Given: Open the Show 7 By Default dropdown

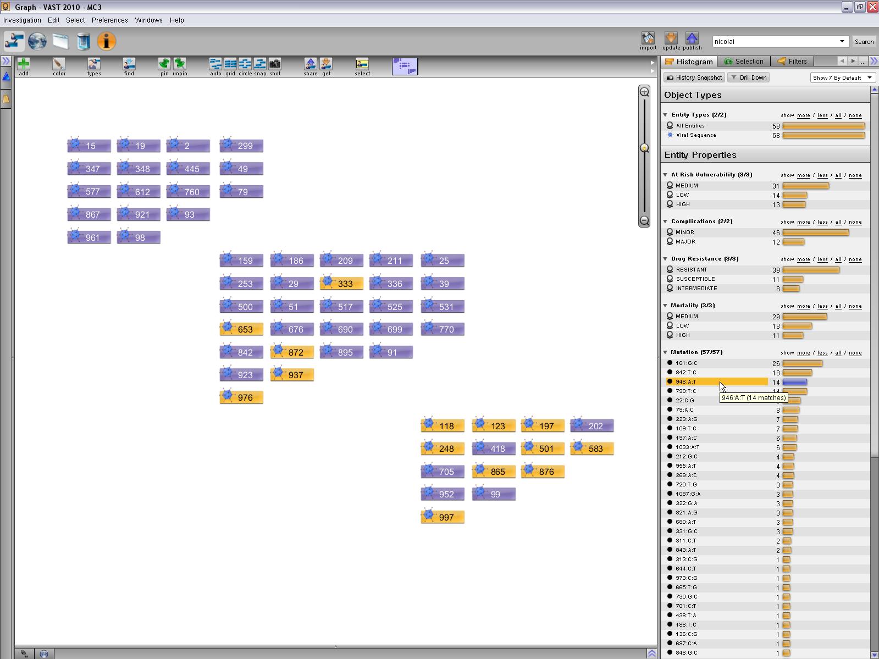Looking at the screenshot, I should coord(842,77).
